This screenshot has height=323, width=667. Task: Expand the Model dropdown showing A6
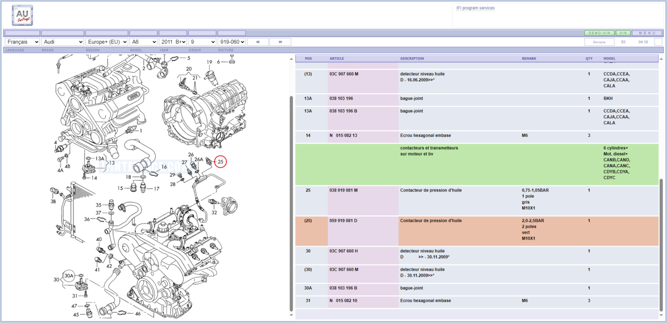[x=143, y=42]
